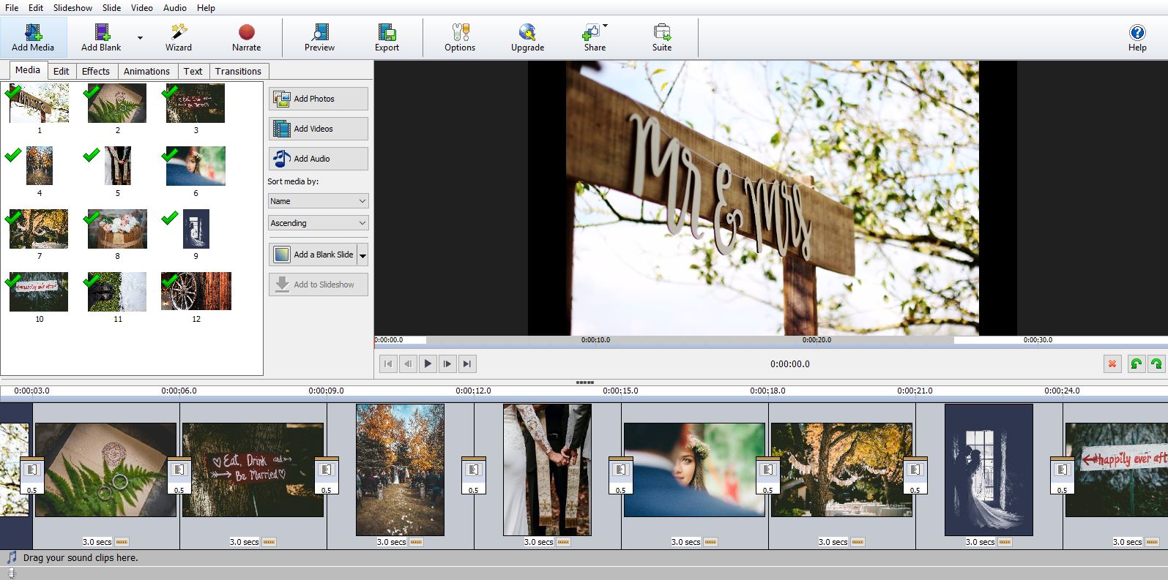Open the Add Blank dropdown arrow
This screenshot has height=580, width=1168.
coord(140,37)
